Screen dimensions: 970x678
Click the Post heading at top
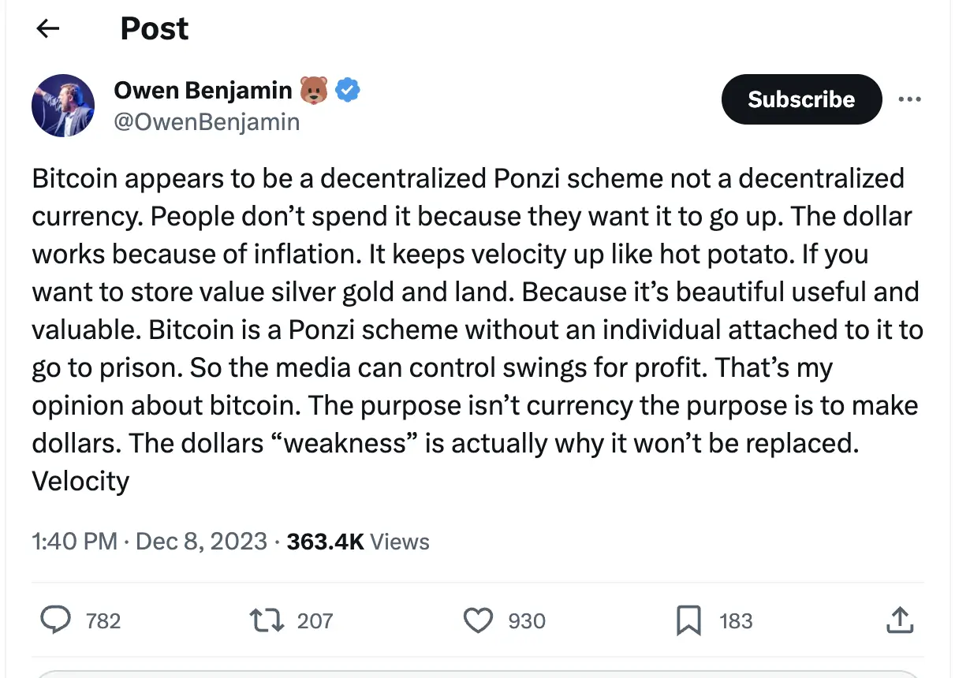[155, 29]
